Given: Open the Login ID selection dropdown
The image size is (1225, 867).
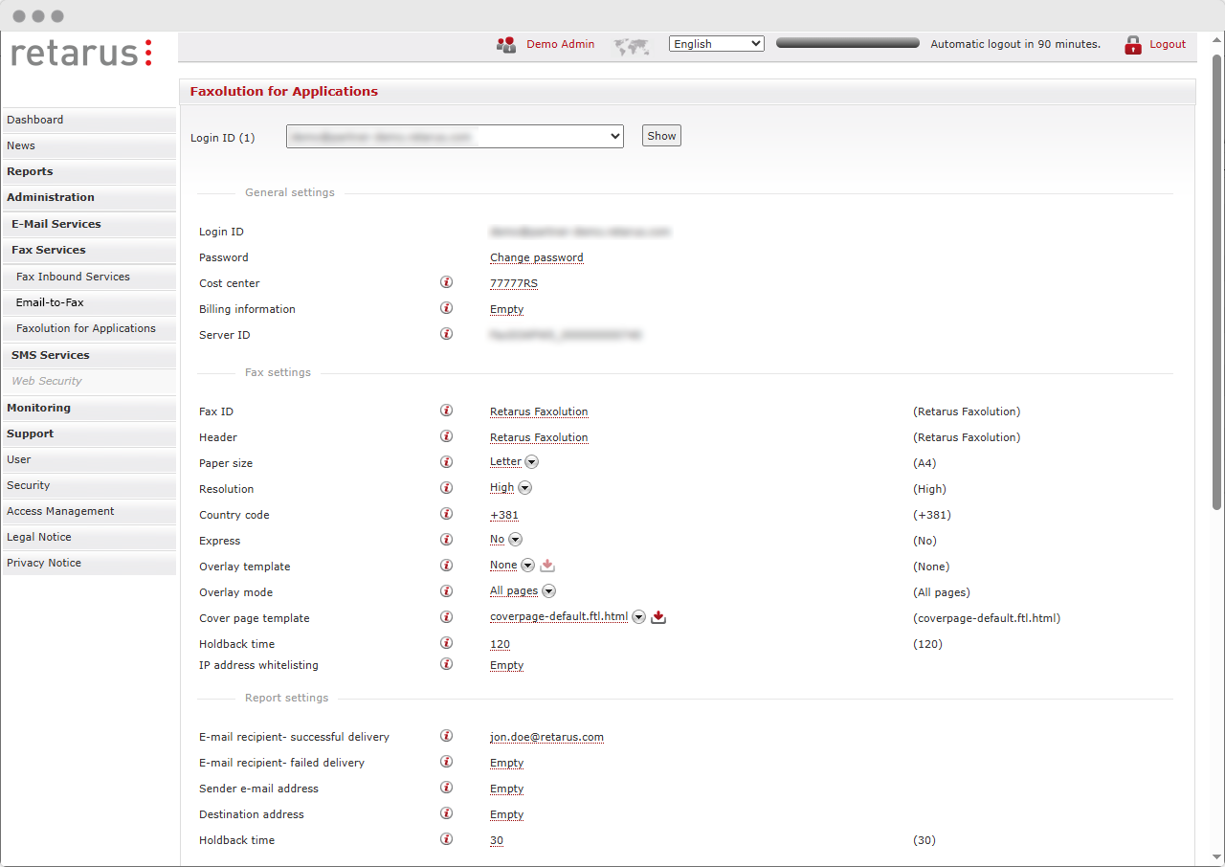Looking at the screenshot, I should click(x=456, y=137).
